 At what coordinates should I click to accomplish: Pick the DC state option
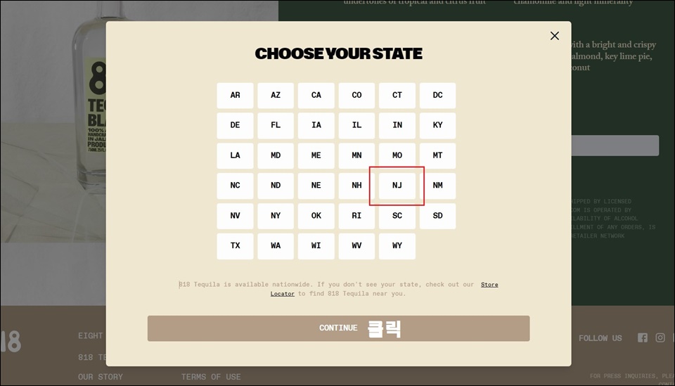click(438, 96)
